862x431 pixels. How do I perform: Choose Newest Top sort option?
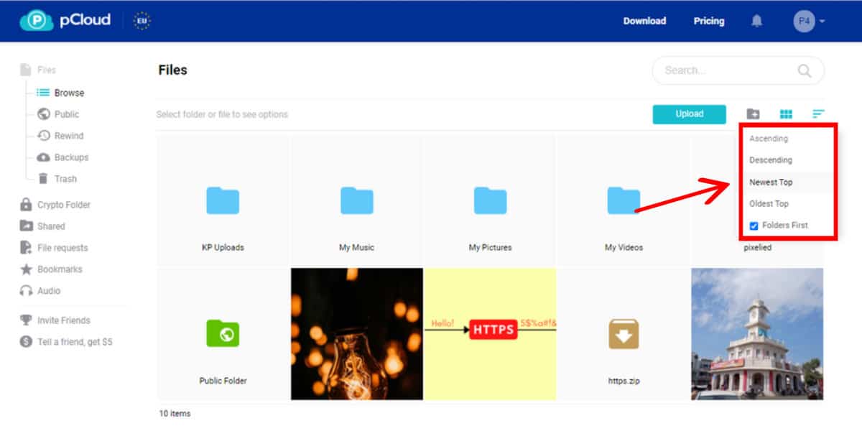coord(771,182)
